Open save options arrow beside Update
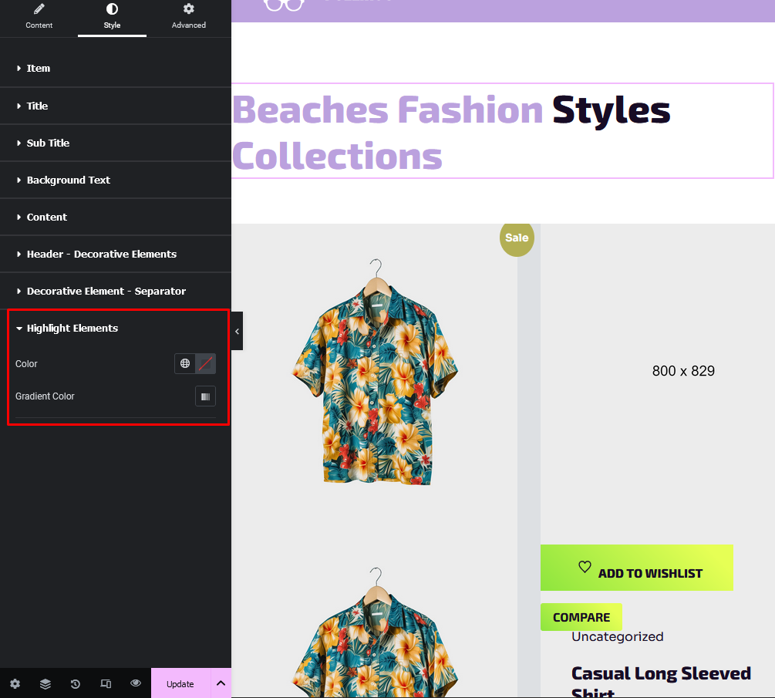Viewport: 775px width, 698px height. click(221, 683)
